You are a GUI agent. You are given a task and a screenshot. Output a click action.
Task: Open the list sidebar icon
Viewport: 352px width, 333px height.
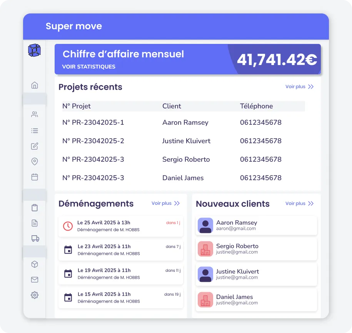35,131
